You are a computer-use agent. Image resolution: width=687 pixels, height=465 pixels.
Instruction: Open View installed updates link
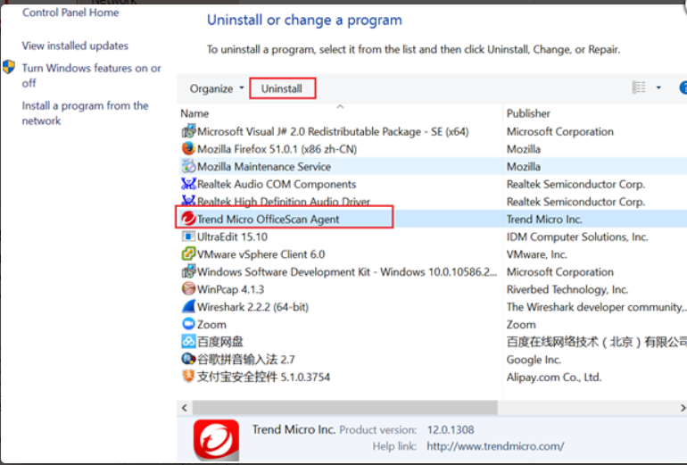click(75, 46)
